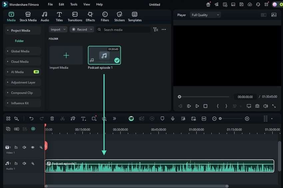The width and height of the screenshot is (283, 188).
Task: Open the Record dropdown
Action: pos(82,29)
